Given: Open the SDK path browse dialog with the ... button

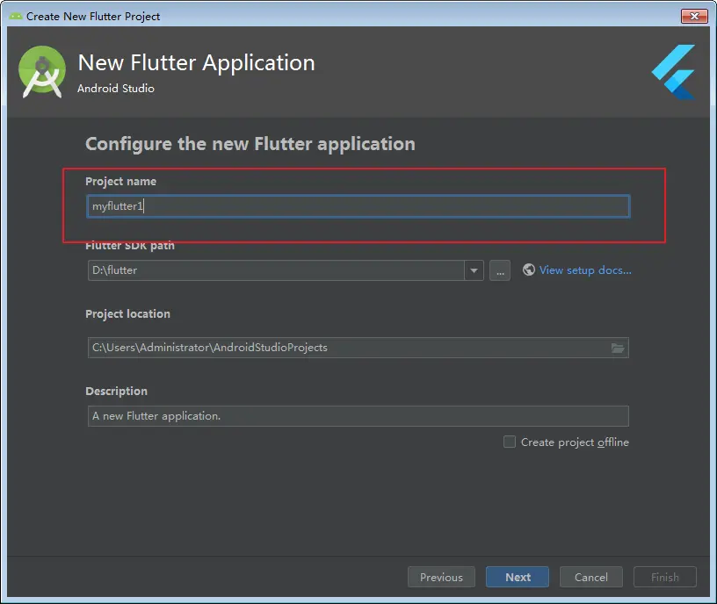Looking at the screenshot, I should tap(499, 270).
